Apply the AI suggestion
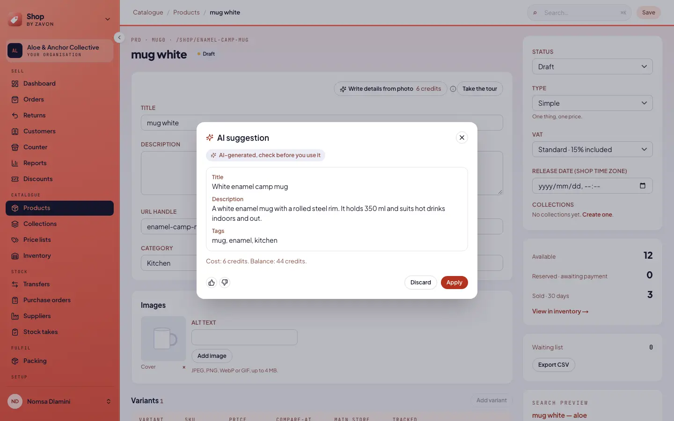The image size is (674, 421). (x=454, y=283)
